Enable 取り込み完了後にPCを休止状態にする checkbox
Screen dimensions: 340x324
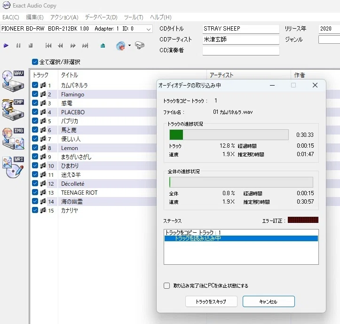click(x=166, y=285)
